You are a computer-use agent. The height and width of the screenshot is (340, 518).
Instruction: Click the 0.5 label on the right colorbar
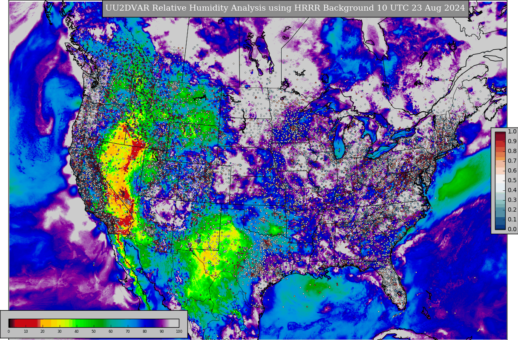click(512, 181)
